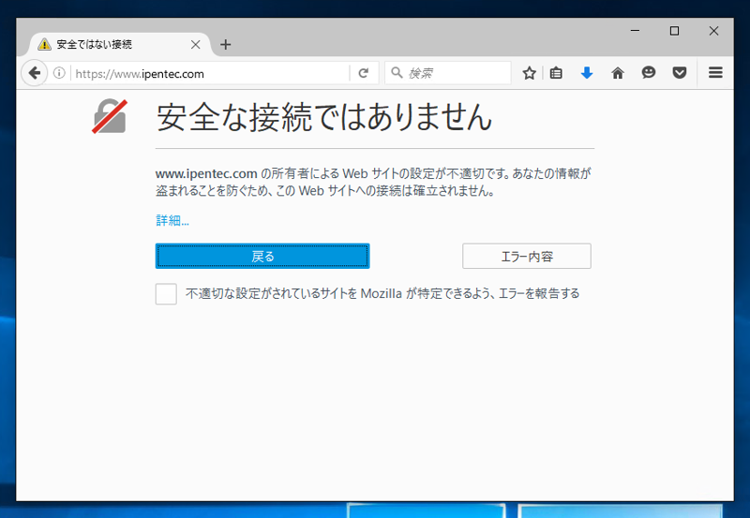Show bookmarks list icon

pos(556,73)
